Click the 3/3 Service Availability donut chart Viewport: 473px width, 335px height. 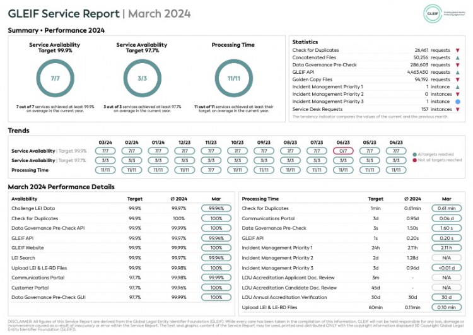click(142, 78)
